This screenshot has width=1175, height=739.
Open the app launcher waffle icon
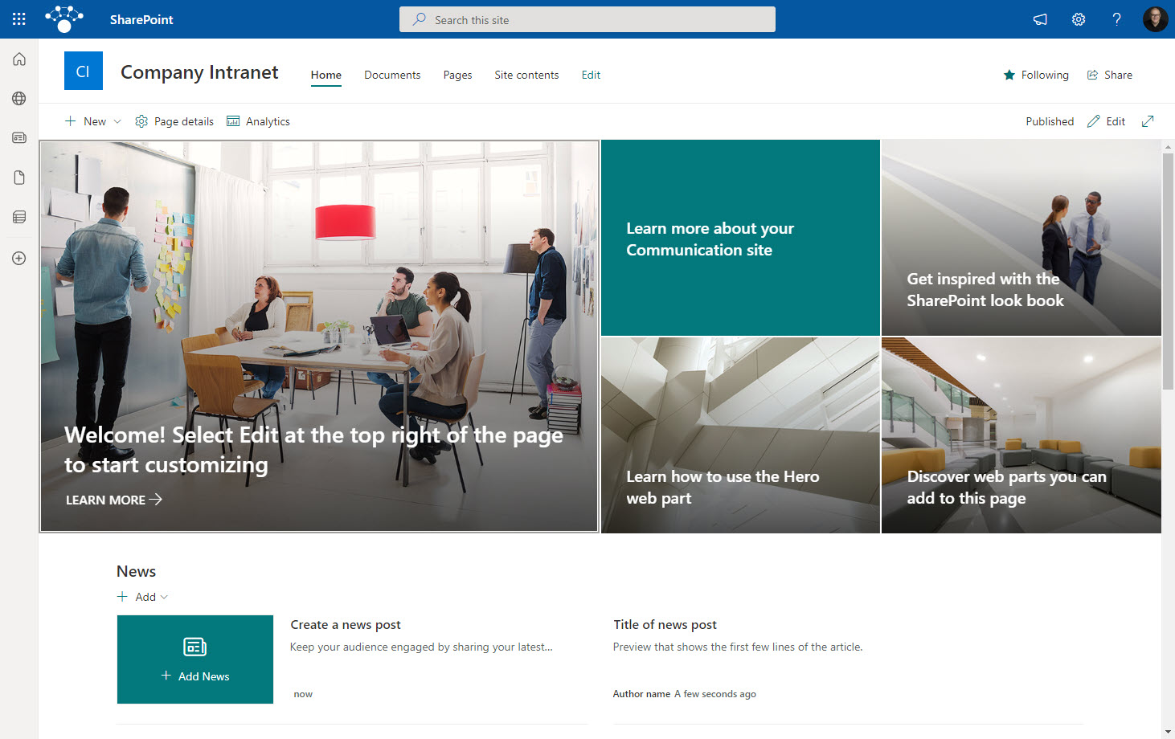(19, 19)
